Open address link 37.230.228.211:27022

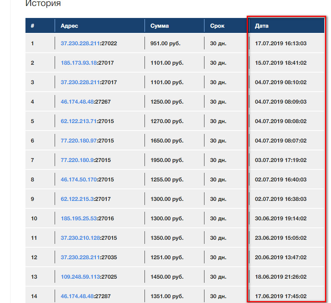89,43
